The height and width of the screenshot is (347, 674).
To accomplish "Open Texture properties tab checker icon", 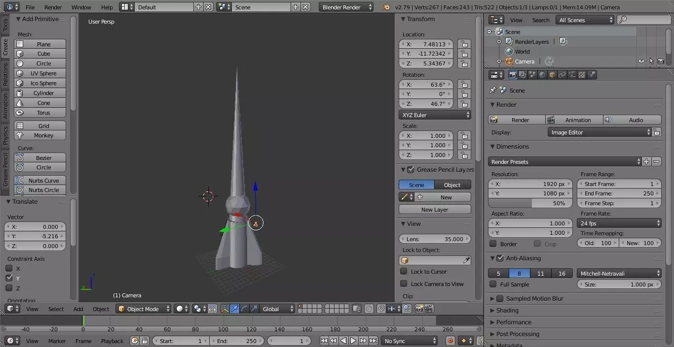I will coord(582,75).
